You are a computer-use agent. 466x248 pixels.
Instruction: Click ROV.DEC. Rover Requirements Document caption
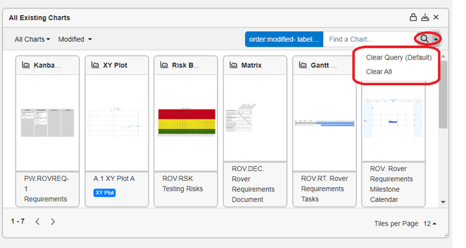tap(253, 184)
